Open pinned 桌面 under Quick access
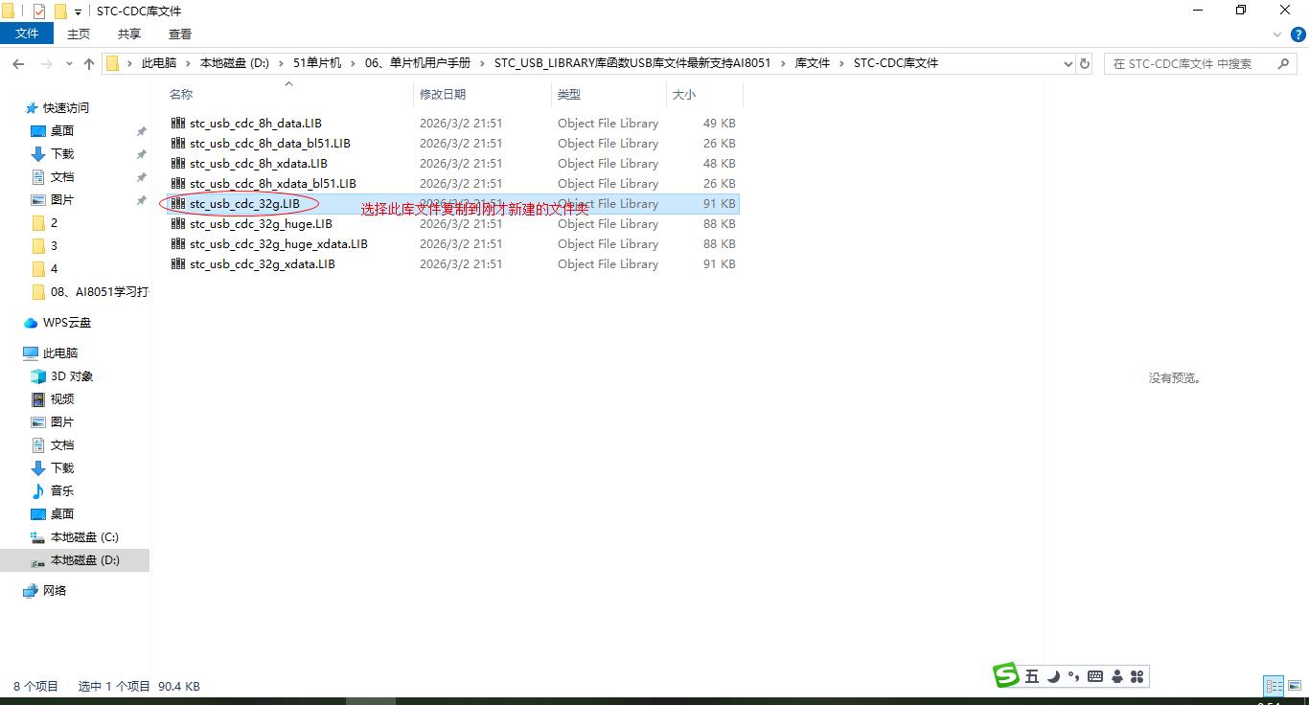Image resolution: width=1309 pixels, height=705 pixels. tap(62, 131)
